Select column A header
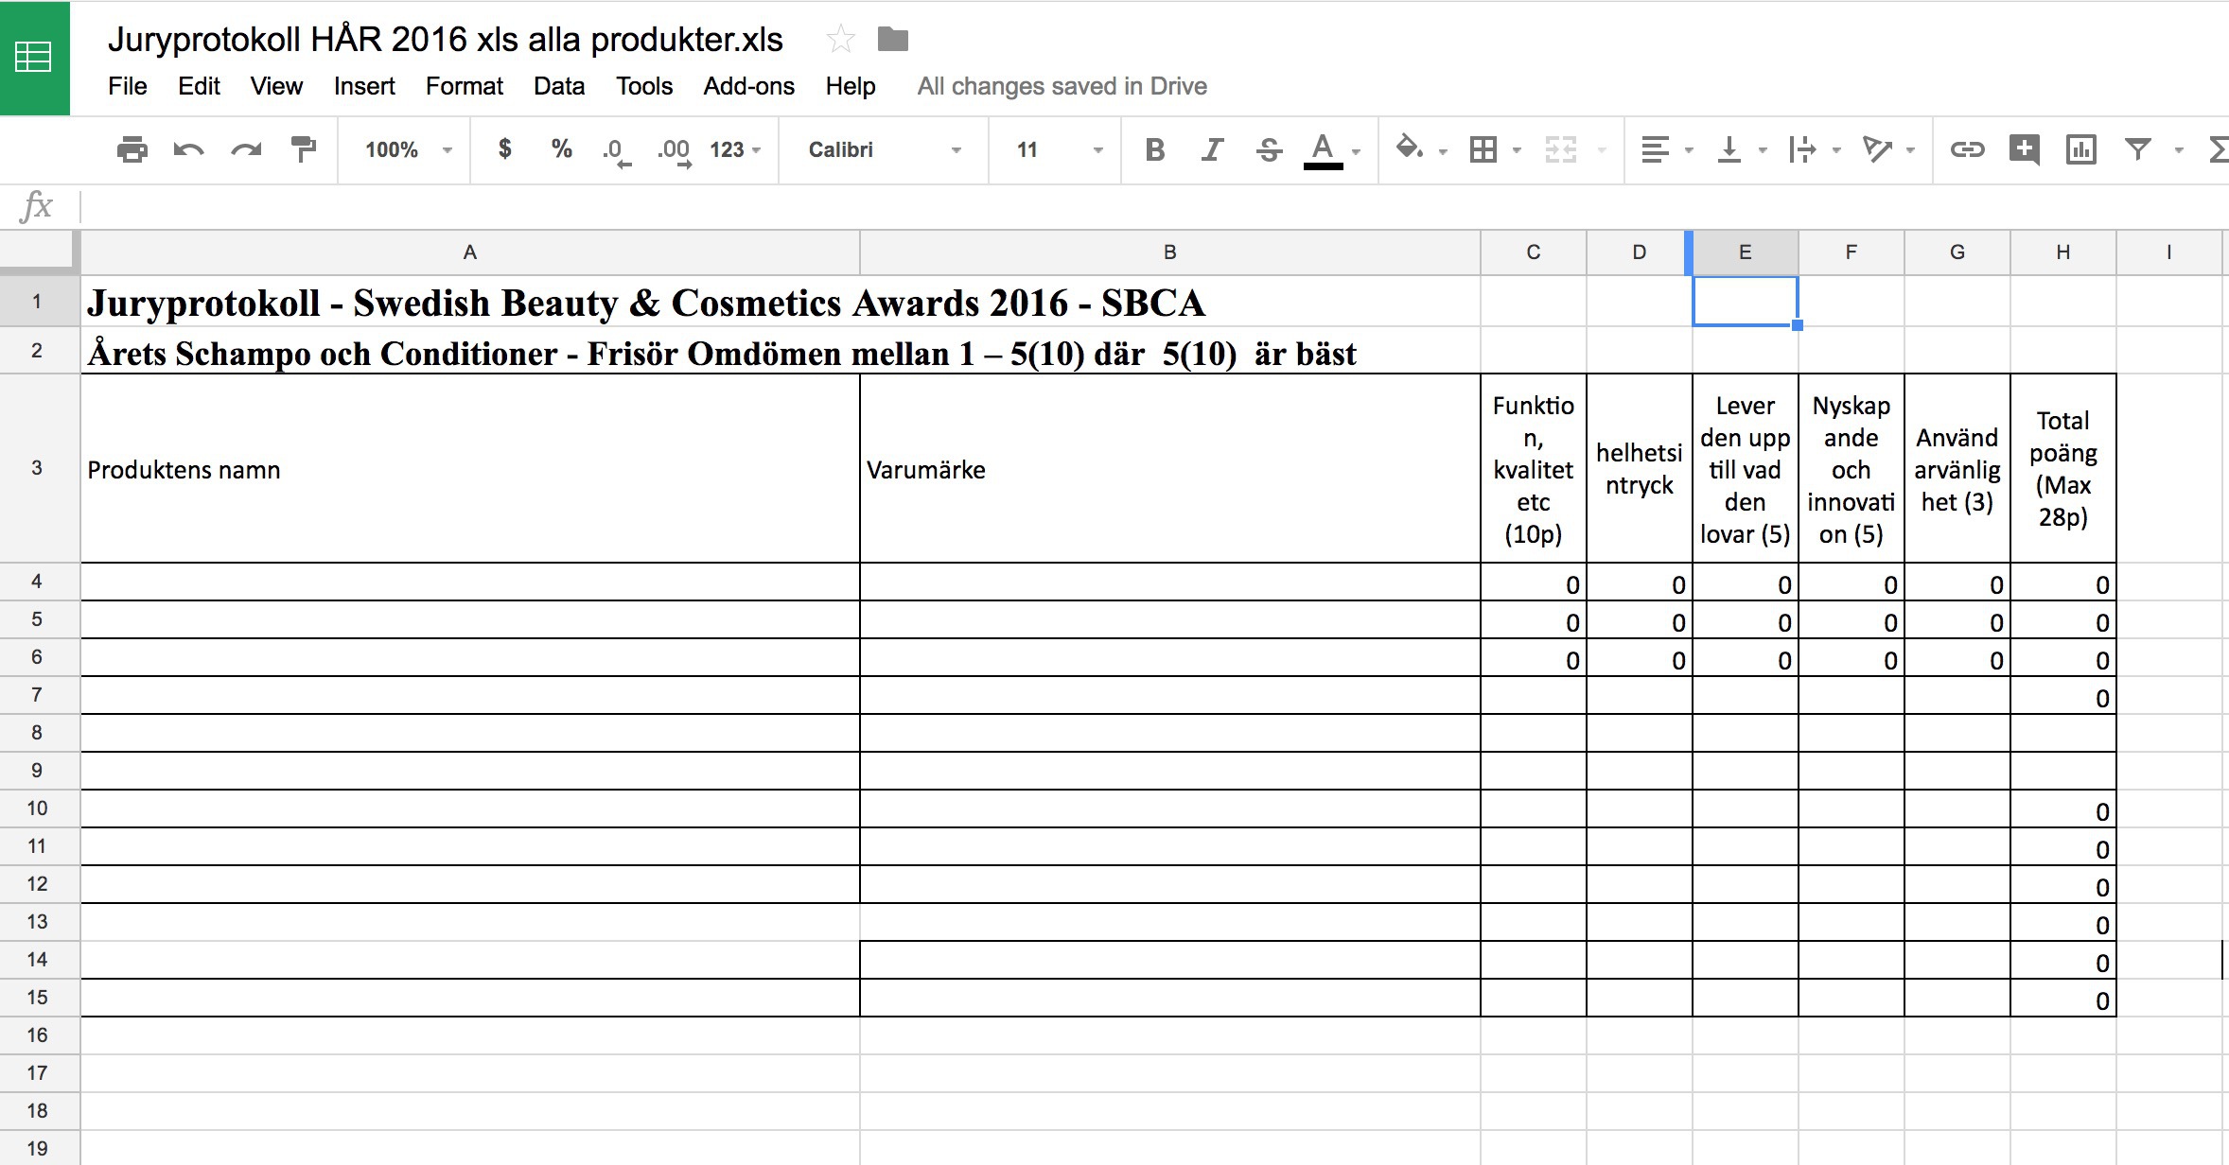The width and height of the screenshot is (2229, 1165). [470, 252]
